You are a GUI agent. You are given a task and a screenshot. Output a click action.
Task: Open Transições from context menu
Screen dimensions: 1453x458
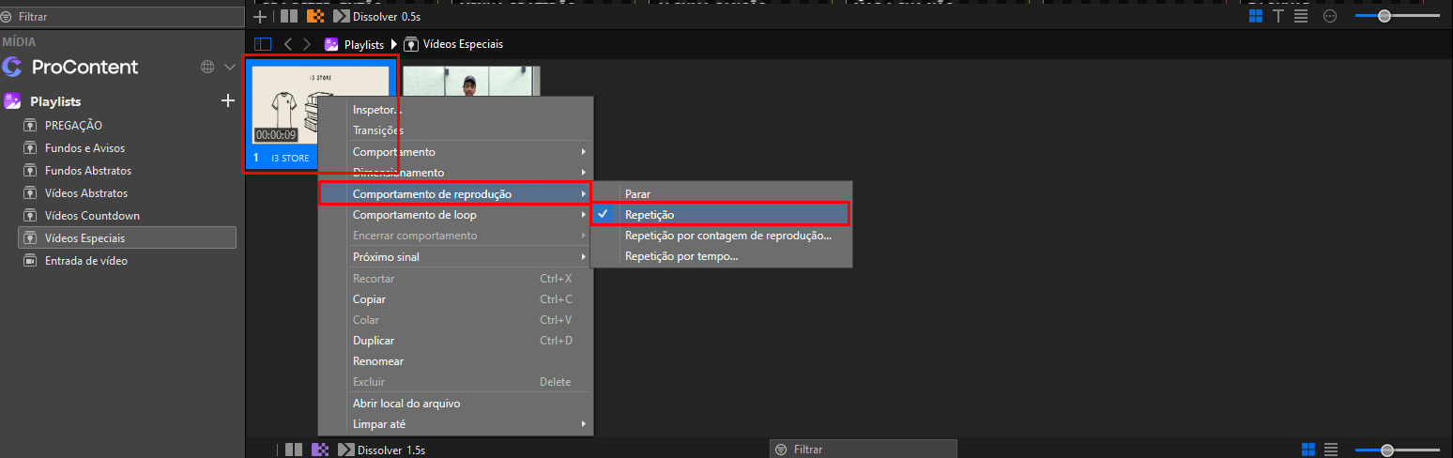click(x=455, y=130)
